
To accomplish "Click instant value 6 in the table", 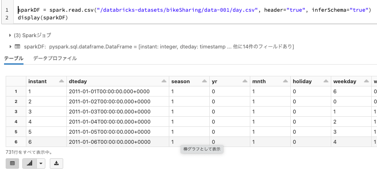I will coord(47,142).
